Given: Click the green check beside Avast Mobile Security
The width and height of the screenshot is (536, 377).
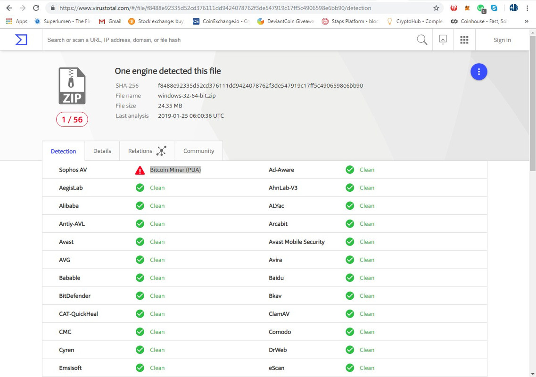Looking at the screenshot, I should (x=350, y=242).
